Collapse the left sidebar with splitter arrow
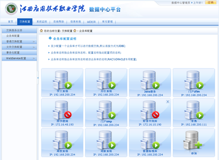This screenshot has height=160, width=219. pyautogui.click(x=38, y=78)
